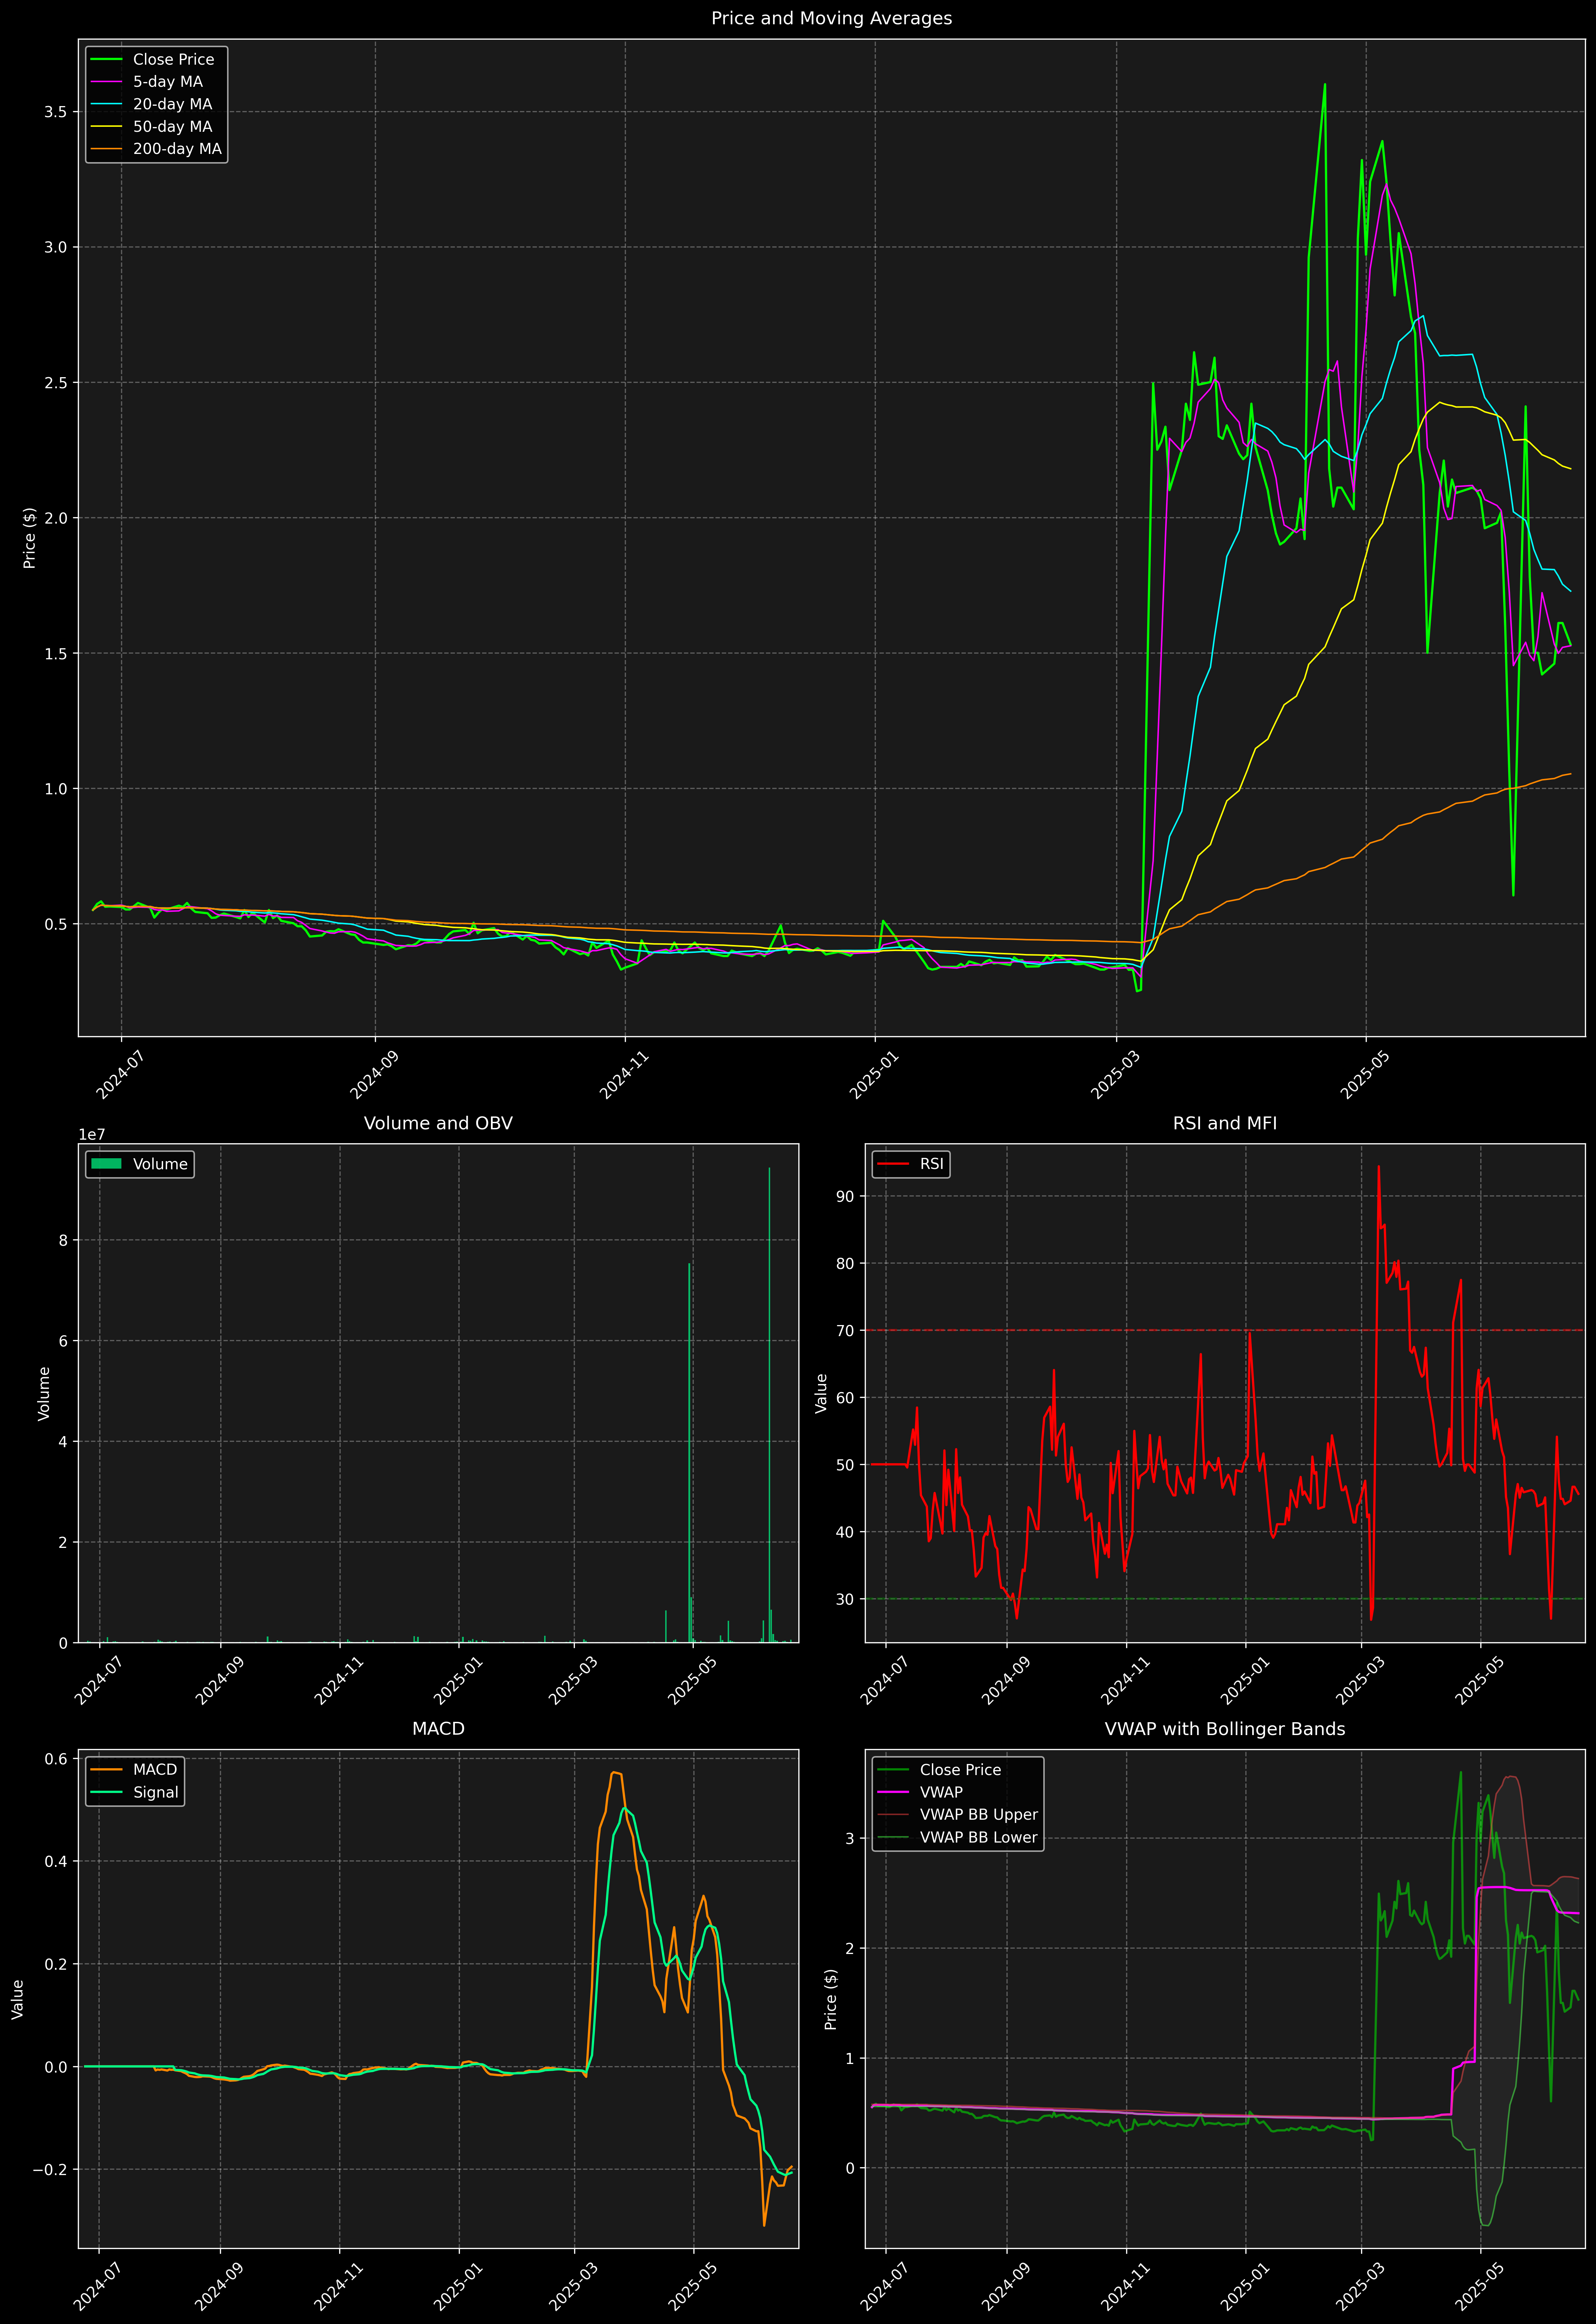Image resolution: width=1596 pixels, height=2324 pixels.
Task: Click the 'Volume and OBV' chart title
Action: click(x=438, y=1123)
